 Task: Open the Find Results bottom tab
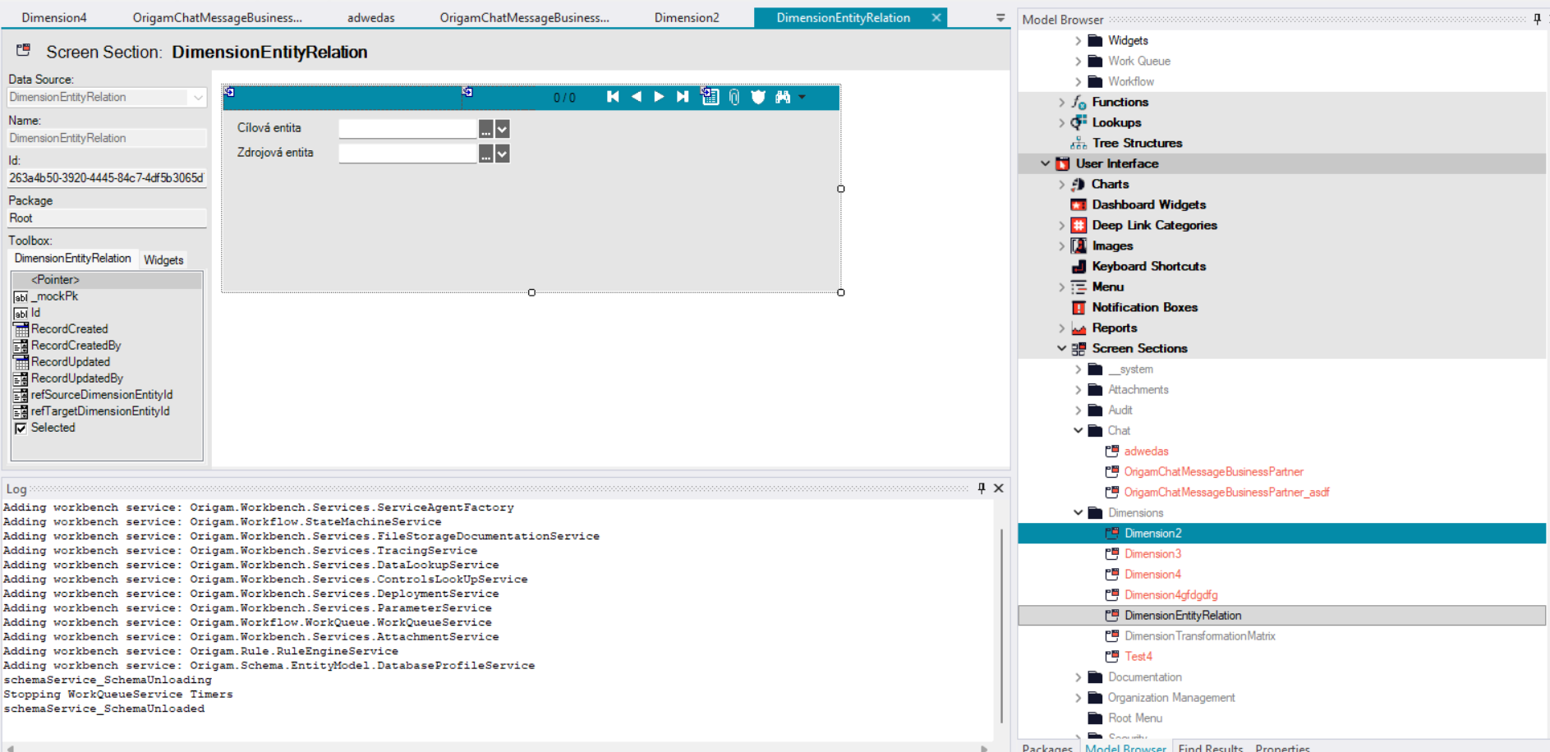coord(1211,747)
